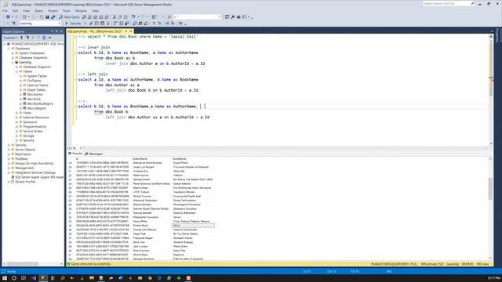Open the View menu
Screen dimensions: 502x282
[26, 11]
